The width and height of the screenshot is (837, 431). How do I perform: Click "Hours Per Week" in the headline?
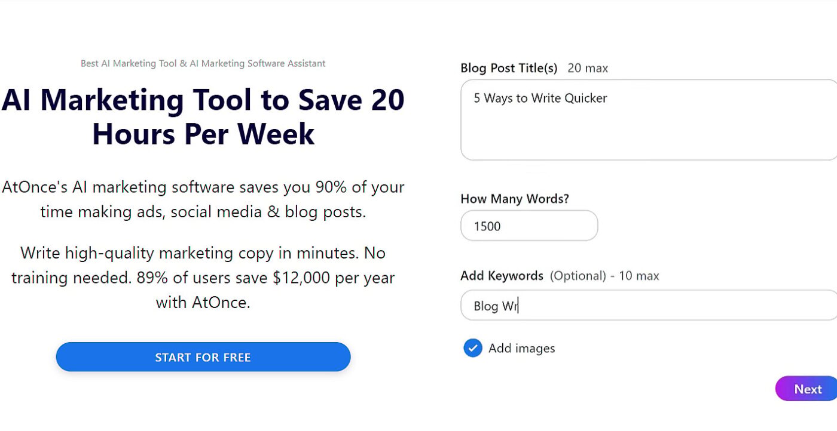click(203, 134)
